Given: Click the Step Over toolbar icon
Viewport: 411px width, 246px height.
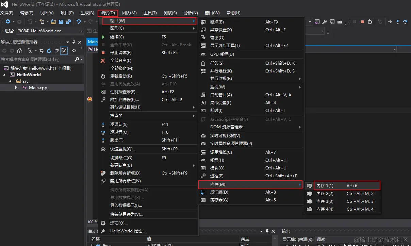Looking at the screenshot, I should (405, 22).
